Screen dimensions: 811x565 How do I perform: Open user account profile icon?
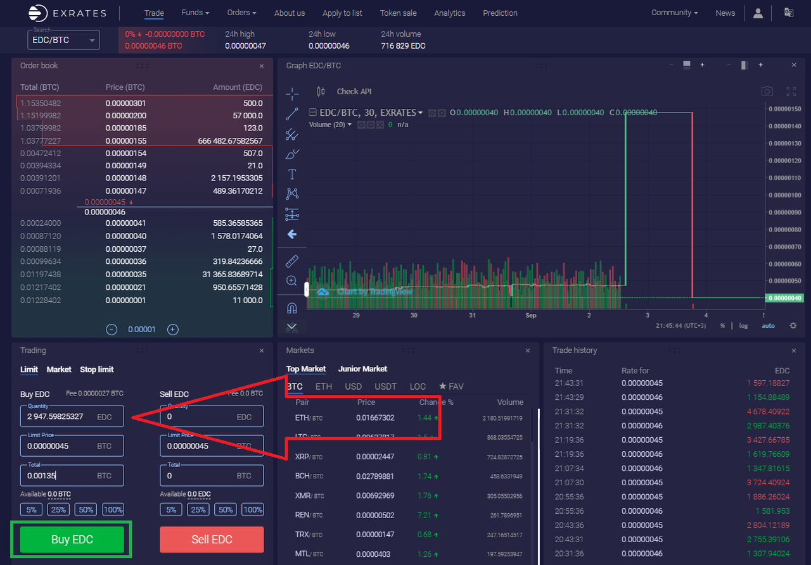pos(758,13)
